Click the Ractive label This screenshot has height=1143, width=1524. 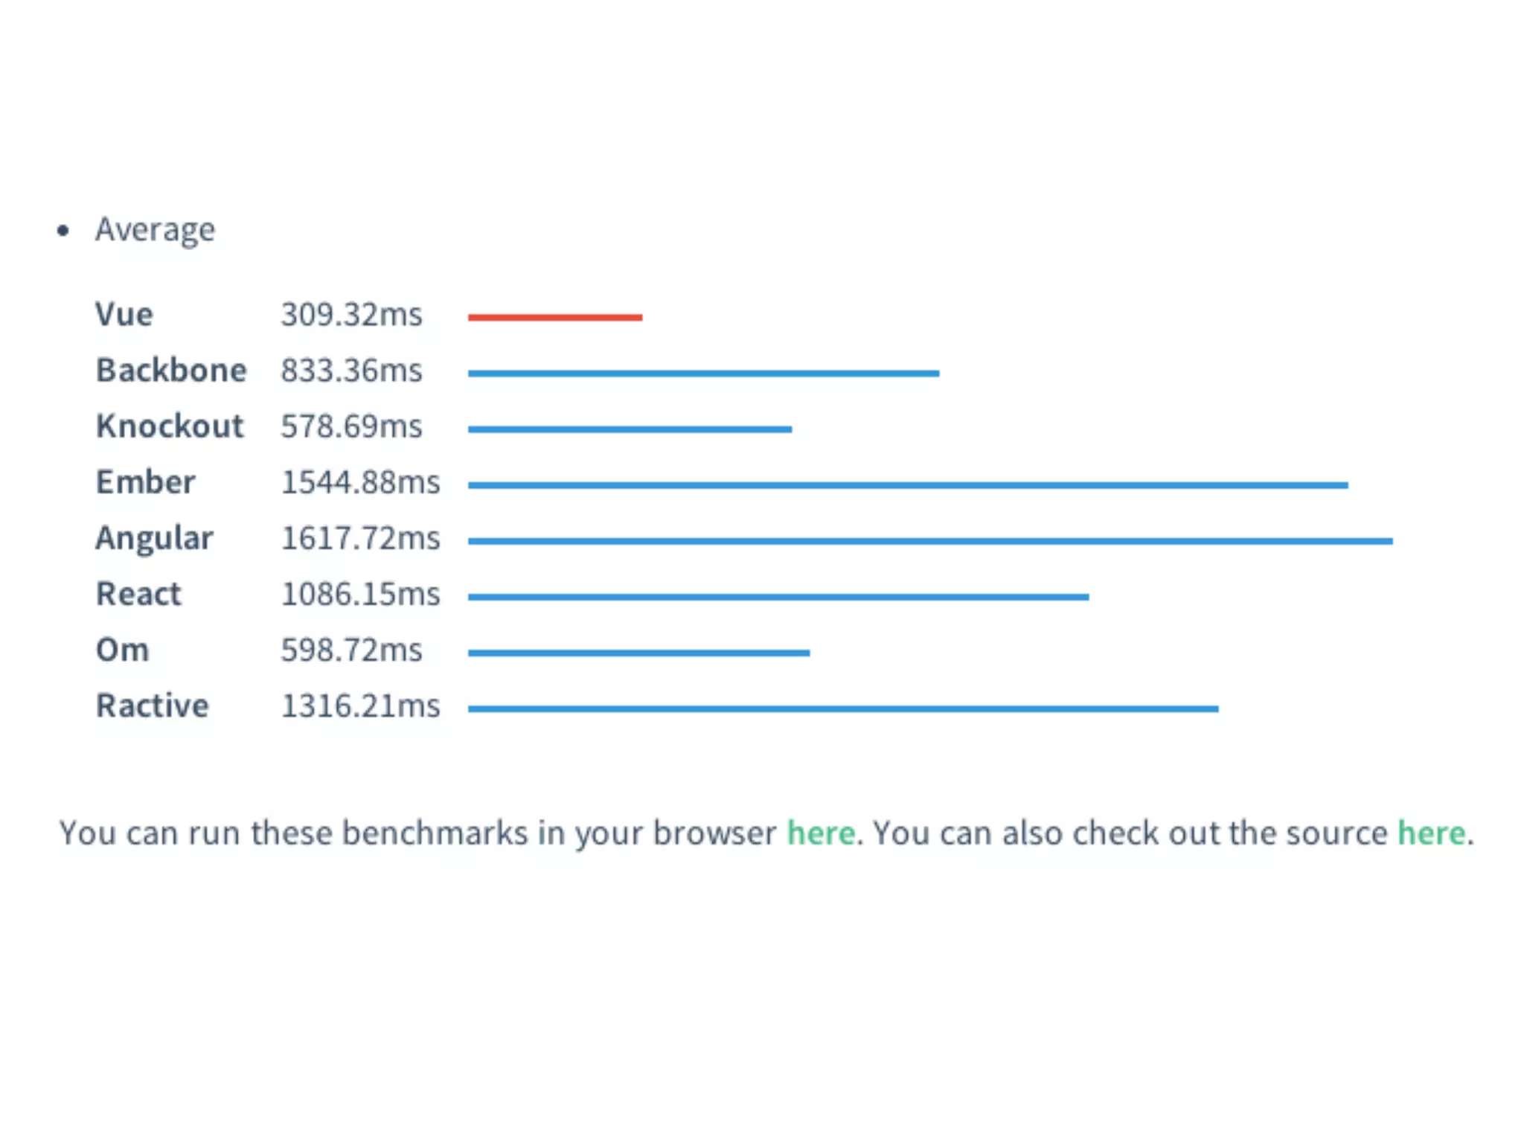[x=153, y=705]
